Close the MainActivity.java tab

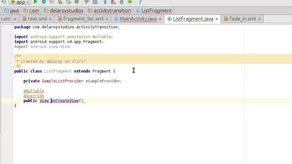(x=160, y=19)
